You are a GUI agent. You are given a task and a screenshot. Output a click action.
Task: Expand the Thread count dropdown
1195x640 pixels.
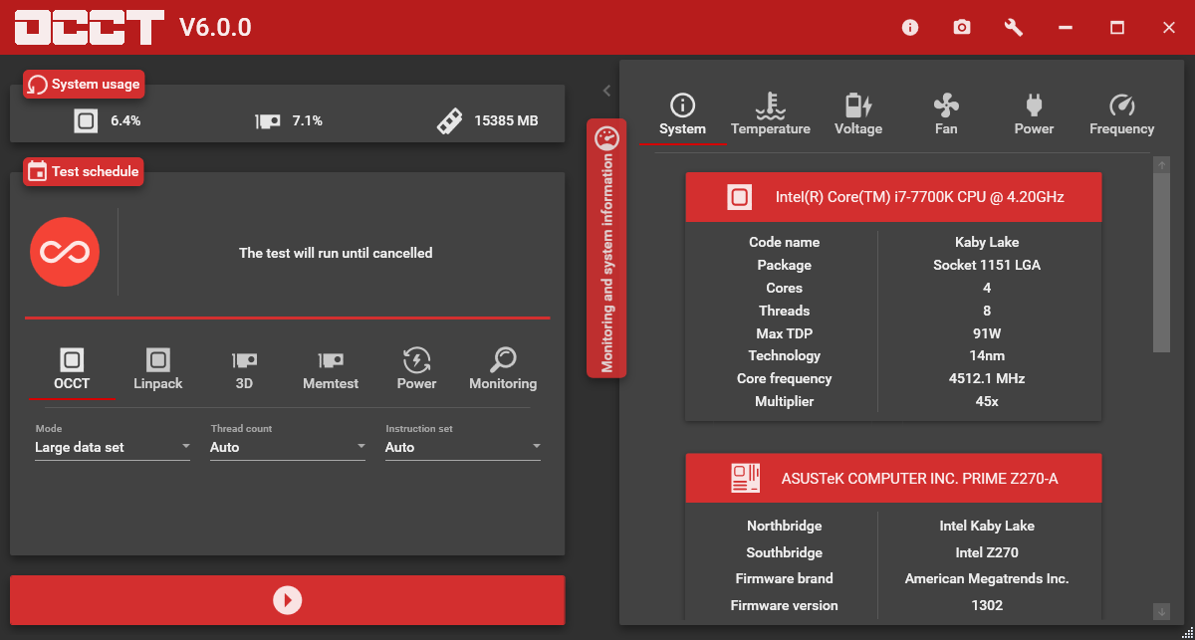pos(288,447)
